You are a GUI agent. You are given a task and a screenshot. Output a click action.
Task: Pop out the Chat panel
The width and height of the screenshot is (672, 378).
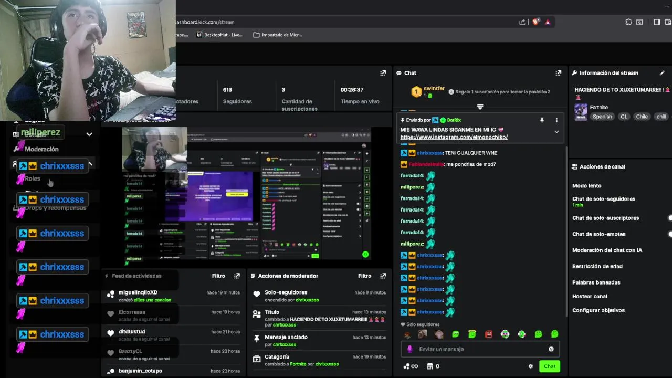pos(559,73)
